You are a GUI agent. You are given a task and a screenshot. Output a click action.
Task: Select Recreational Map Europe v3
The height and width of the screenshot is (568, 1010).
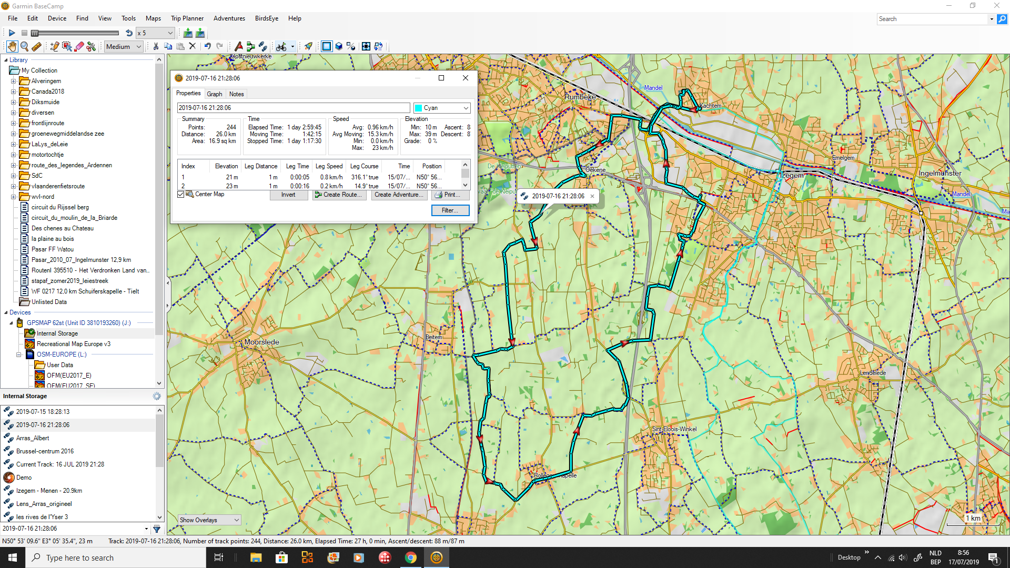click(74, 344)
